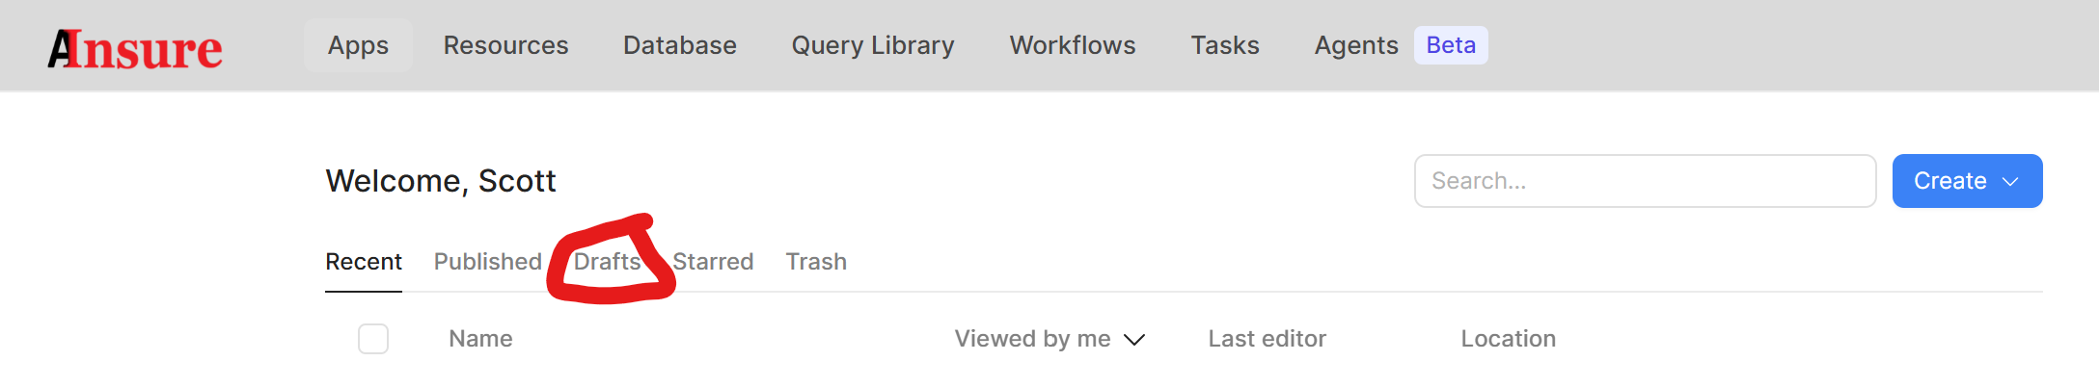Open the Agents section
The width and height of the screenshot is (2099, 387).
[x=1356, y=45]
